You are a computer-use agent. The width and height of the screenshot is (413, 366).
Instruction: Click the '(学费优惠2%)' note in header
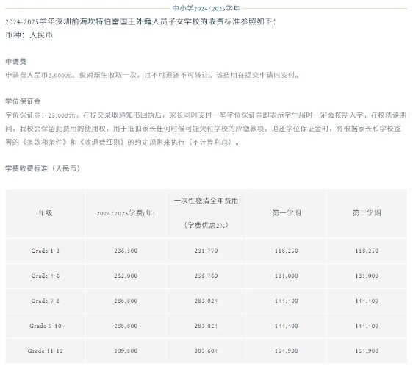click(x=206, y=225)
